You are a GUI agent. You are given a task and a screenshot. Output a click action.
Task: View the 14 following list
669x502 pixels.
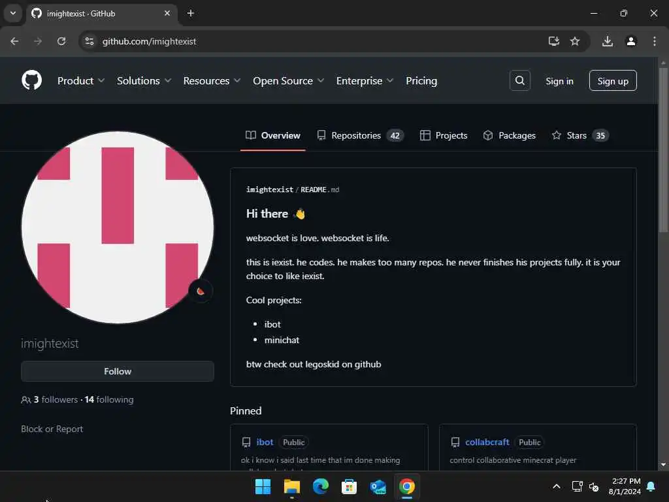109,399
